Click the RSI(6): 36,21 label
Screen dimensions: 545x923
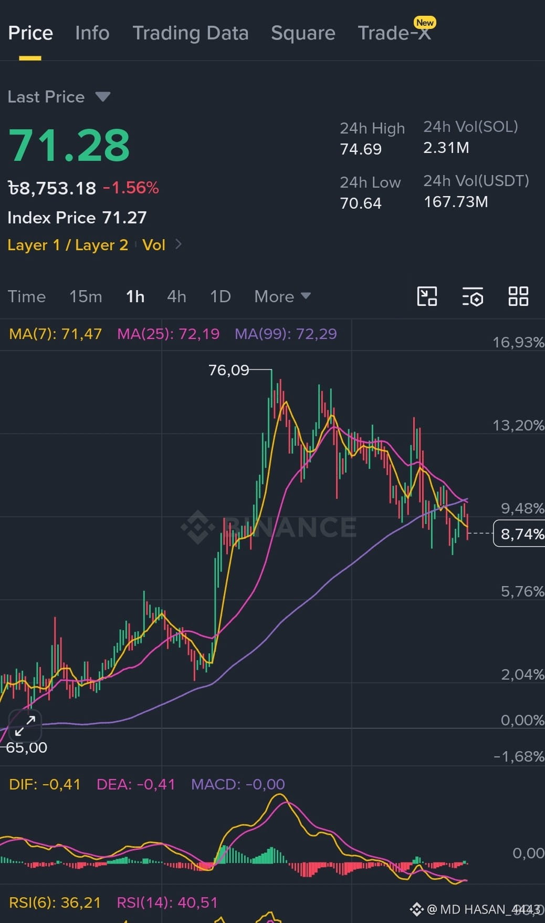(55, 903)
